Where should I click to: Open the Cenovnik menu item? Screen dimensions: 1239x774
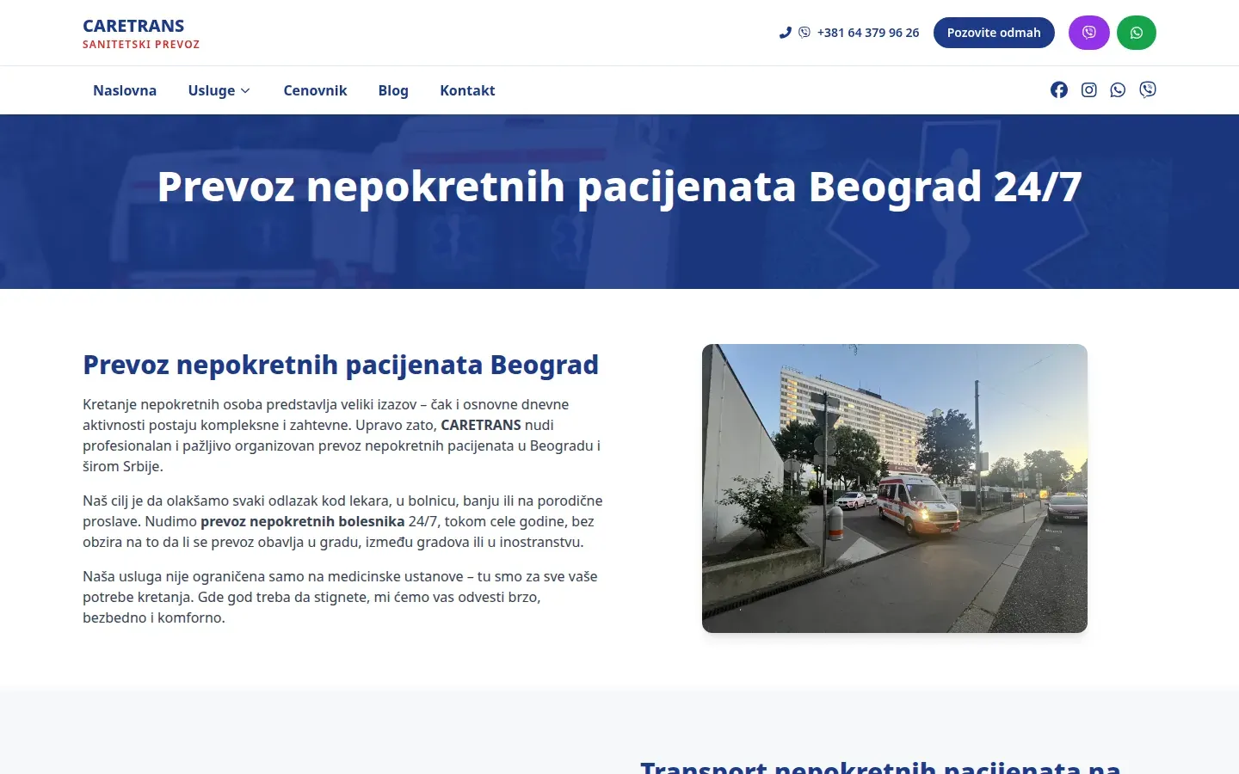pos(315,90)
